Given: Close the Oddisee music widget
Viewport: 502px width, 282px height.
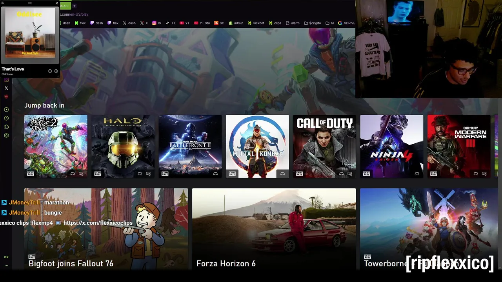Looking at the screenshot, I should click(x=56, y=3).
